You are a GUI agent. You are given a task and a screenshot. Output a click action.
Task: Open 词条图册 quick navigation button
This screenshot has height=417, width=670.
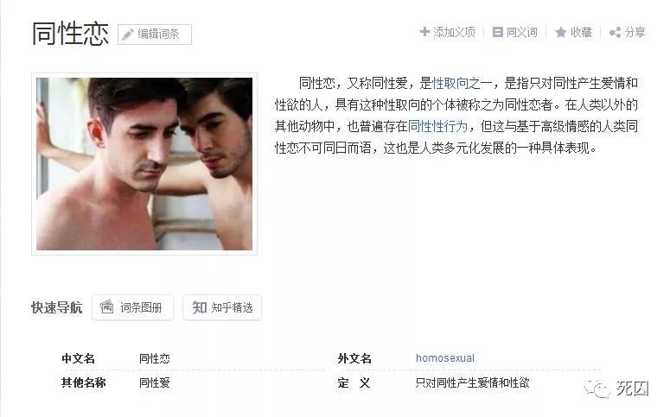tap(132, 307)
